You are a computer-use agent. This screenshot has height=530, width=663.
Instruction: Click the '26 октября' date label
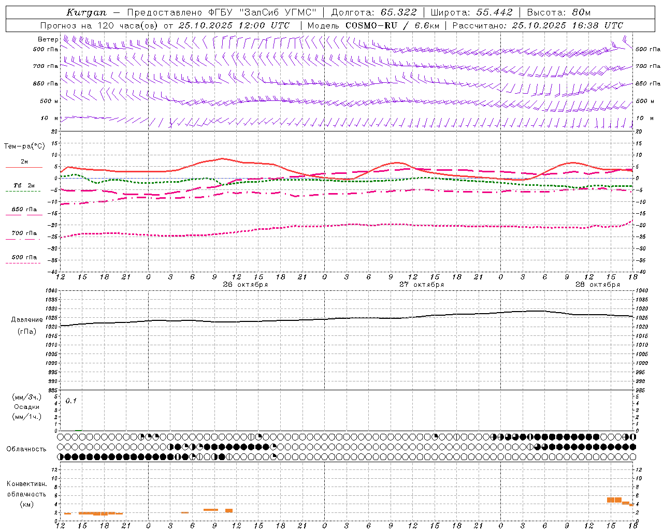click(245, 285)
